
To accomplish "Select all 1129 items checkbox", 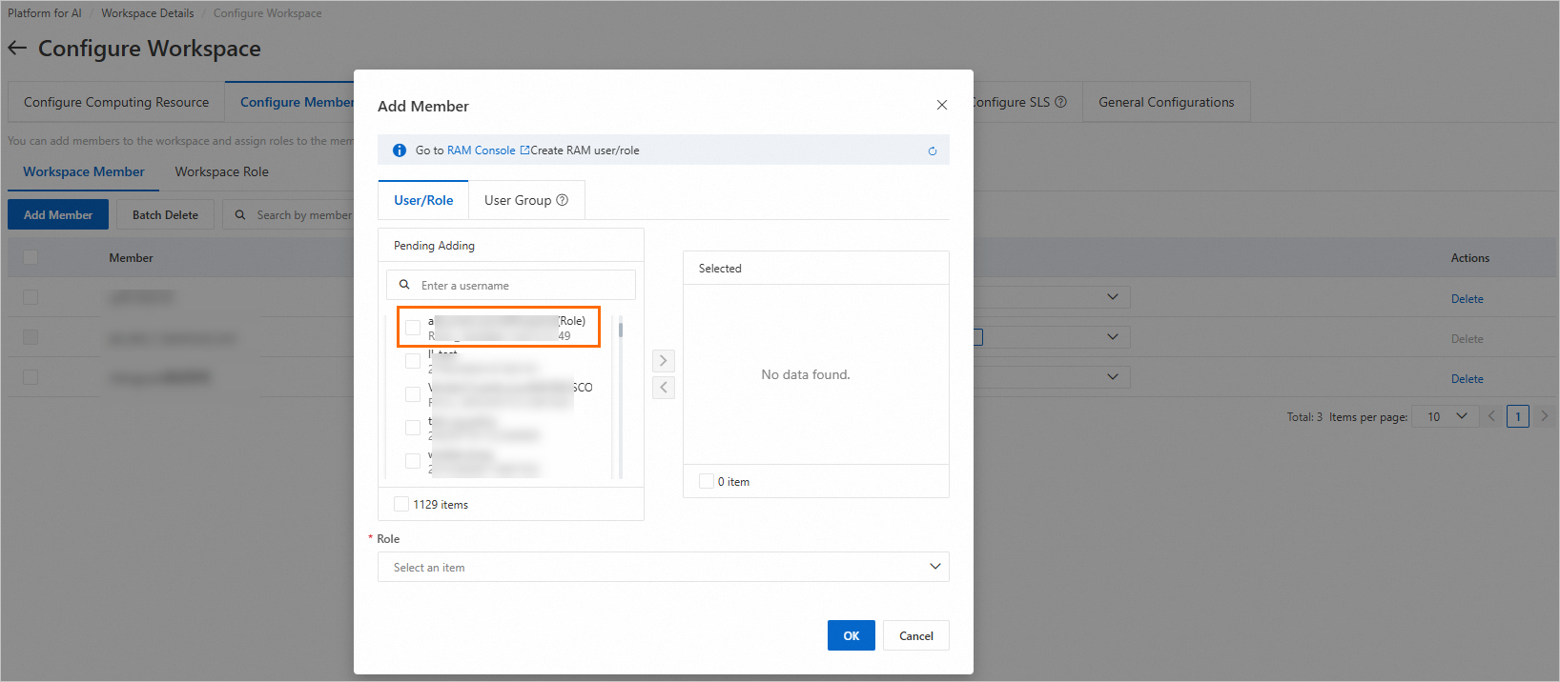I will coord(401,504).
